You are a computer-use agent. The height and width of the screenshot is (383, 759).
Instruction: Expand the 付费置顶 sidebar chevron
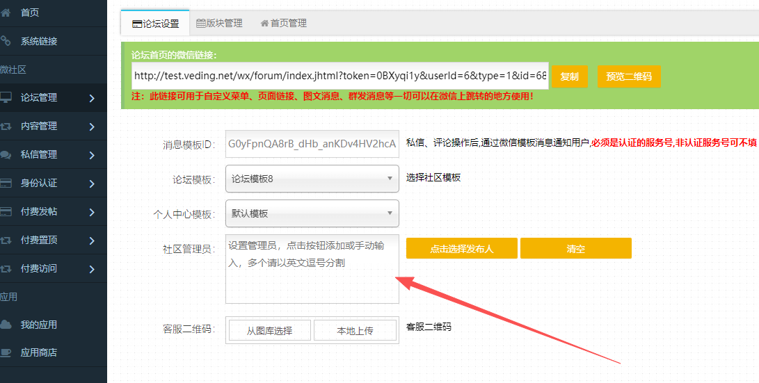click(x=92, y=241)
